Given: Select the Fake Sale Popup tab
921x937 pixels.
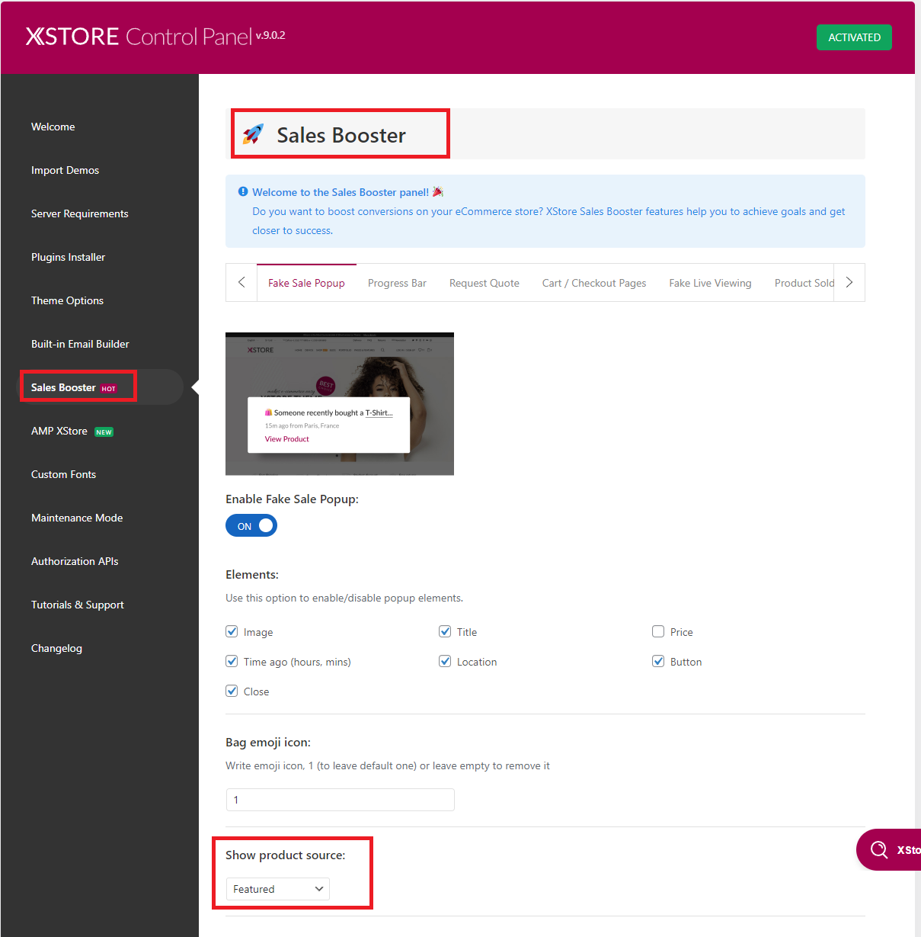Looking at the screenshot, I should [306, 283].
